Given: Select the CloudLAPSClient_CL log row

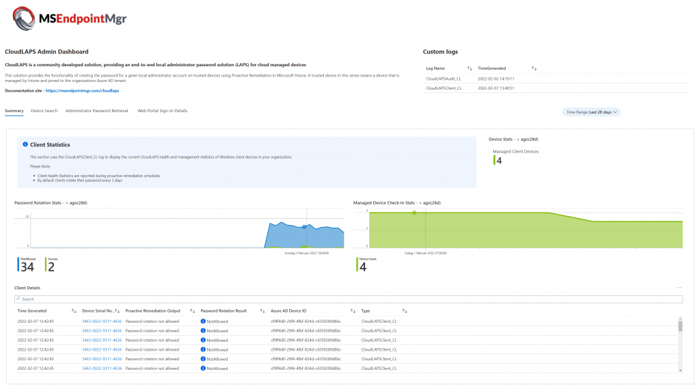Looking at the screenshot, I should coord(555,88).
